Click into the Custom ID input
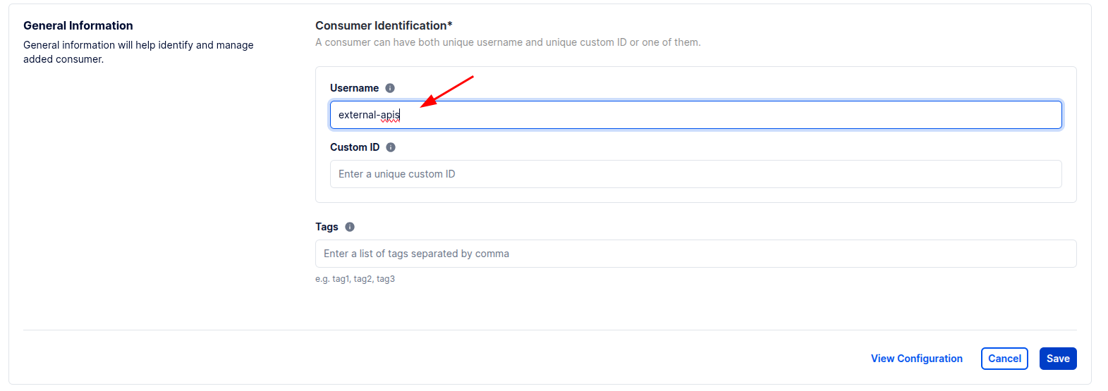The width and height of the screenshot is (1108, 391). click(x=695, y=174)
